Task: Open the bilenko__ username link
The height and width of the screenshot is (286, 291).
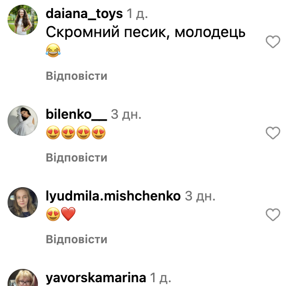Action: tap(76, 114)
